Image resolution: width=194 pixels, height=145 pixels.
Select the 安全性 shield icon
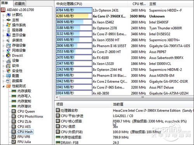click(x=9, y=71)
